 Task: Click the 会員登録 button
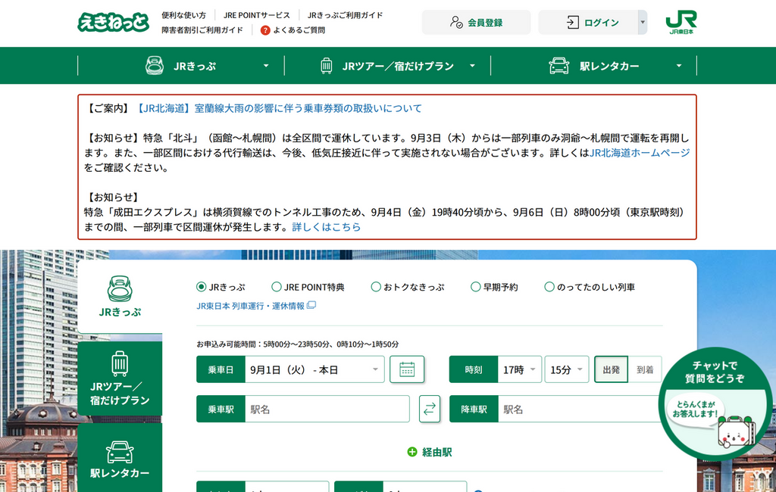pyautogui.click(x=476, y=22)
